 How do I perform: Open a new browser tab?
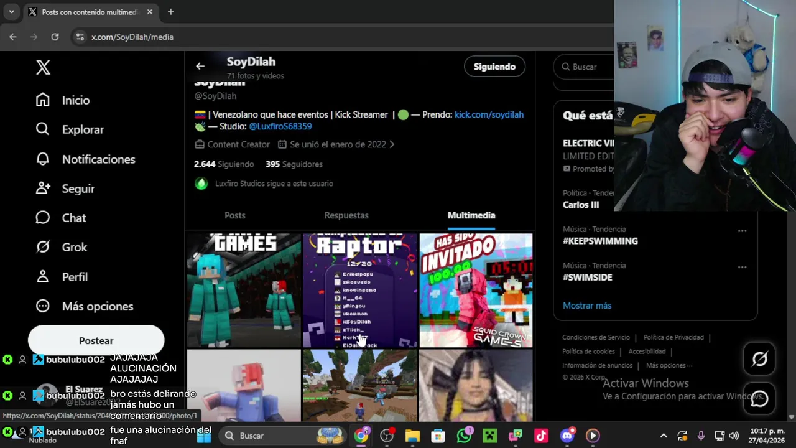pyautogui.click(x=170, y=12)
